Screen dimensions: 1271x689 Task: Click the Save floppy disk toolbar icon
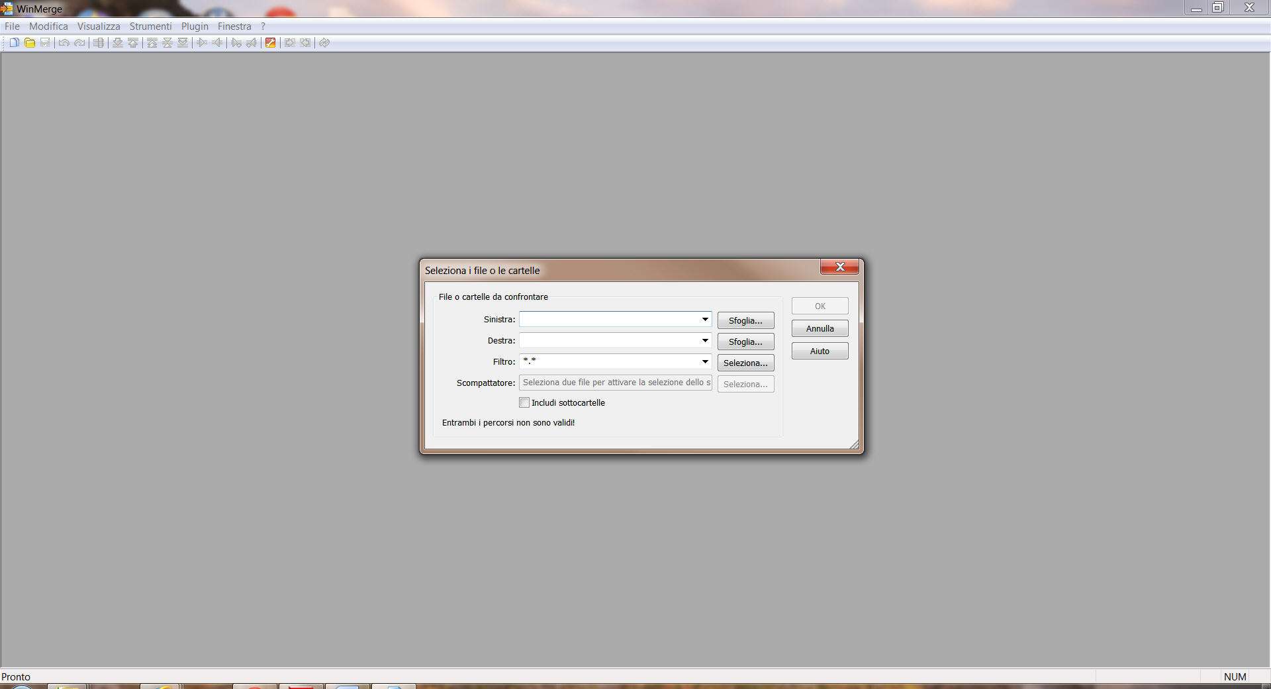pos(45,43)
